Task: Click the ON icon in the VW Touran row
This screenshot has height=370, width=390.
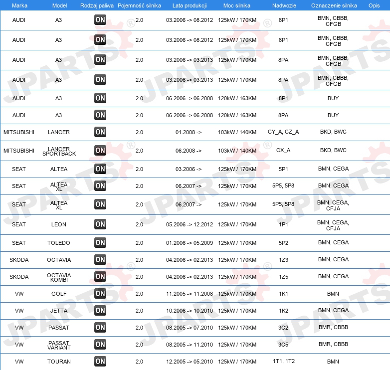Action: point(100,362)
